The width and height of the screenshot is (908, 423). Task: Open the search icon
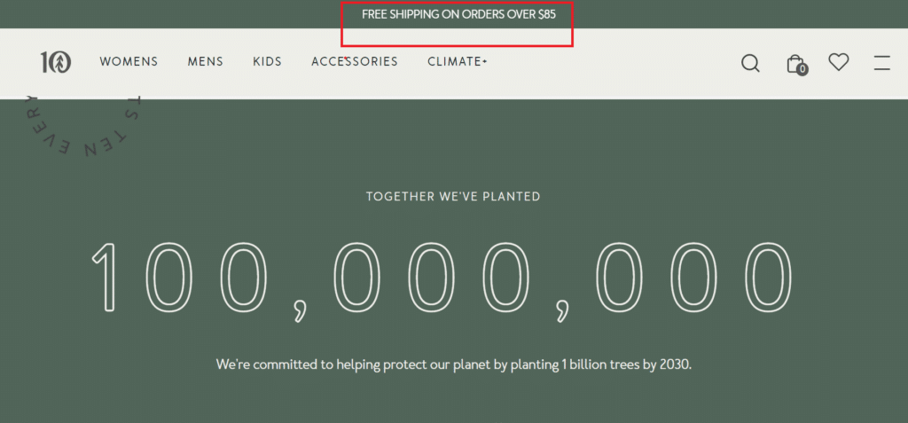click(750, 63)
